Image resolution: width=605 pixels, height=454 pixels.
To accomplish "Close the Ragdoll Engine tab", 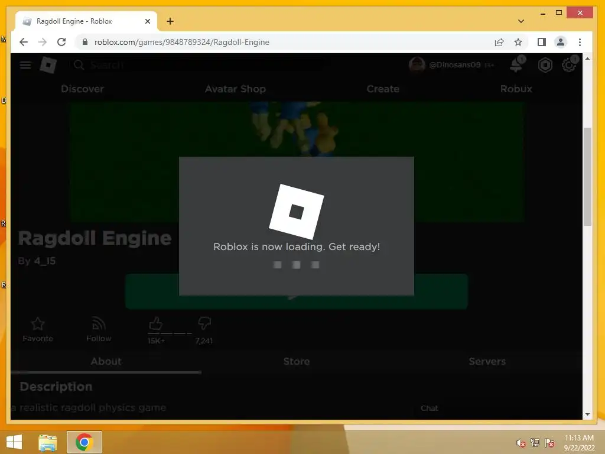I will 147,21.
